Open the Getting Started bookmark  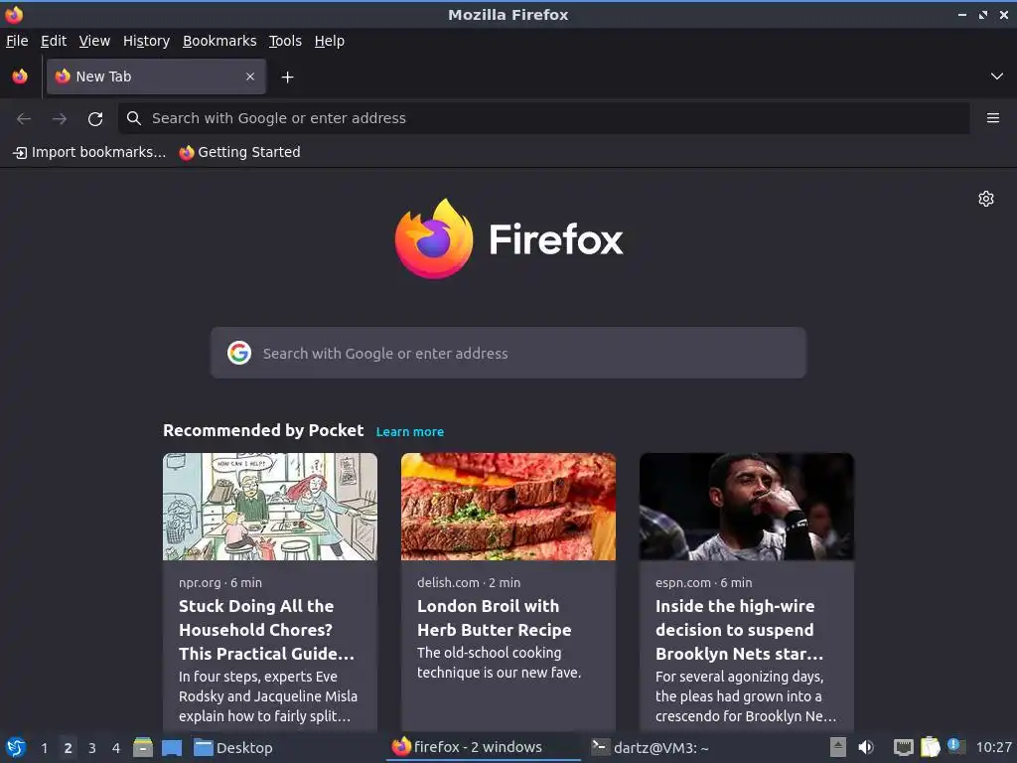tap(240, 152)
